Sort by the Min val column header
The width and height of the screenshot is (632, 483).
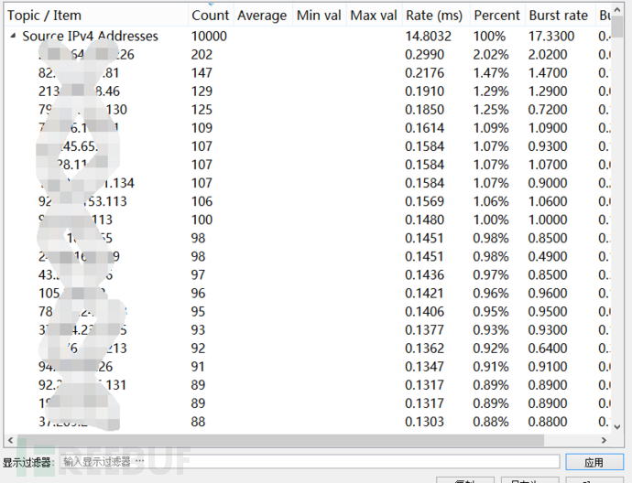pyautogui.click(x=319, y=16)
